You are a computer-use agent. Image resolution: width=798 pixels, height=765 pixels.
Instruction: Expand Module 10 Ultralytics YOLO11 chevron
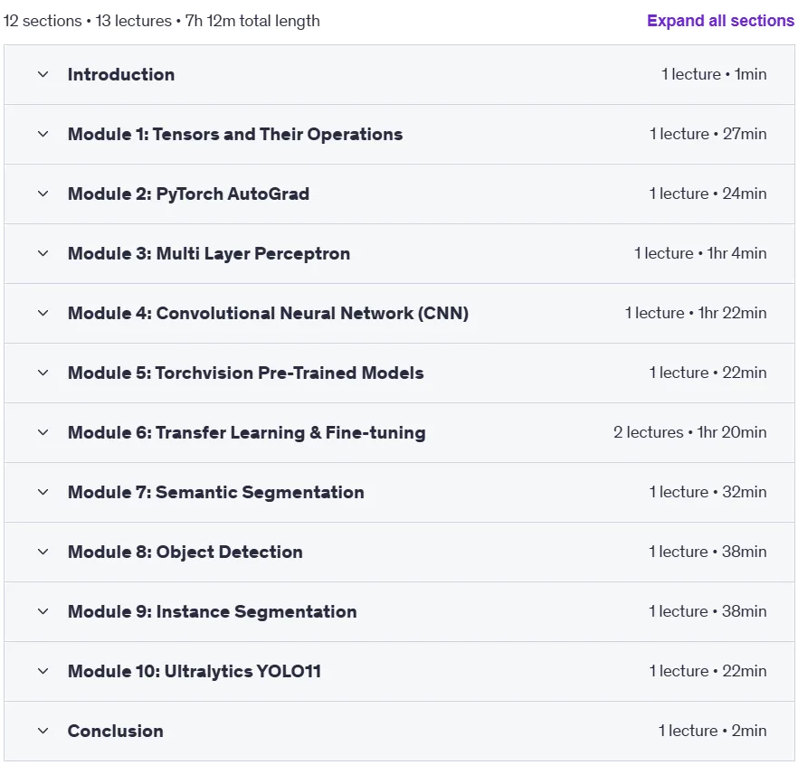click(43, 671)
